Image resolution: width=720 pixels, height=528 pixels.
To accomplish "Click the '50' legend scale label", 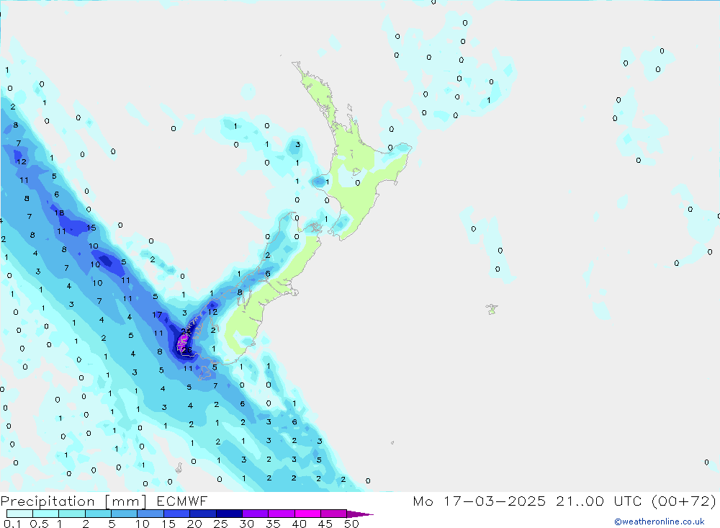I will [351, 524].
